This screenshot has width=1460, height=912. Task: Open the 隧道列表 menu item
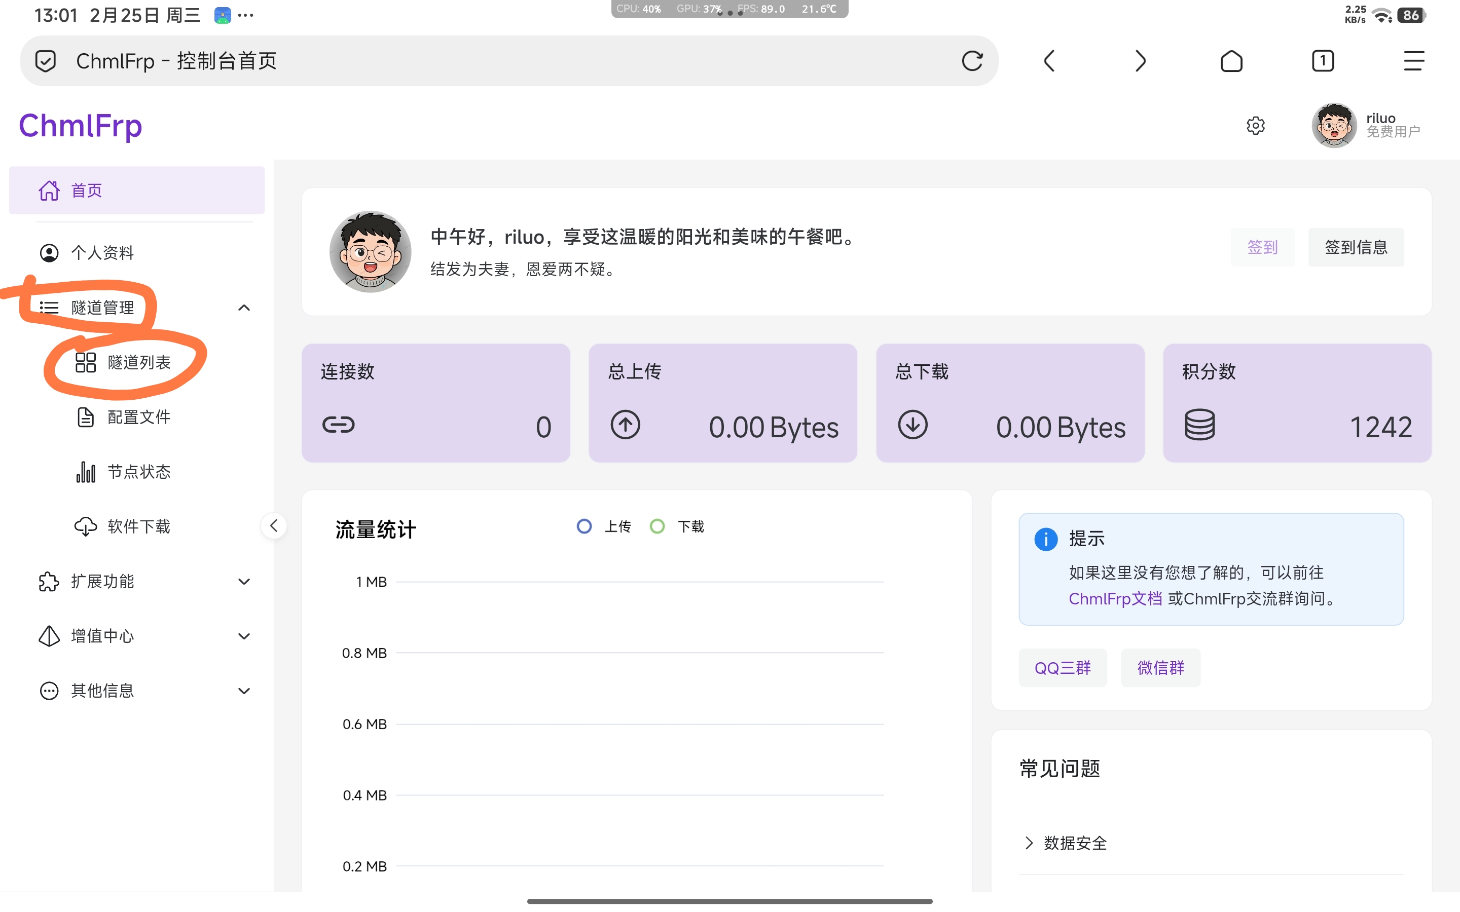[139, 362]
